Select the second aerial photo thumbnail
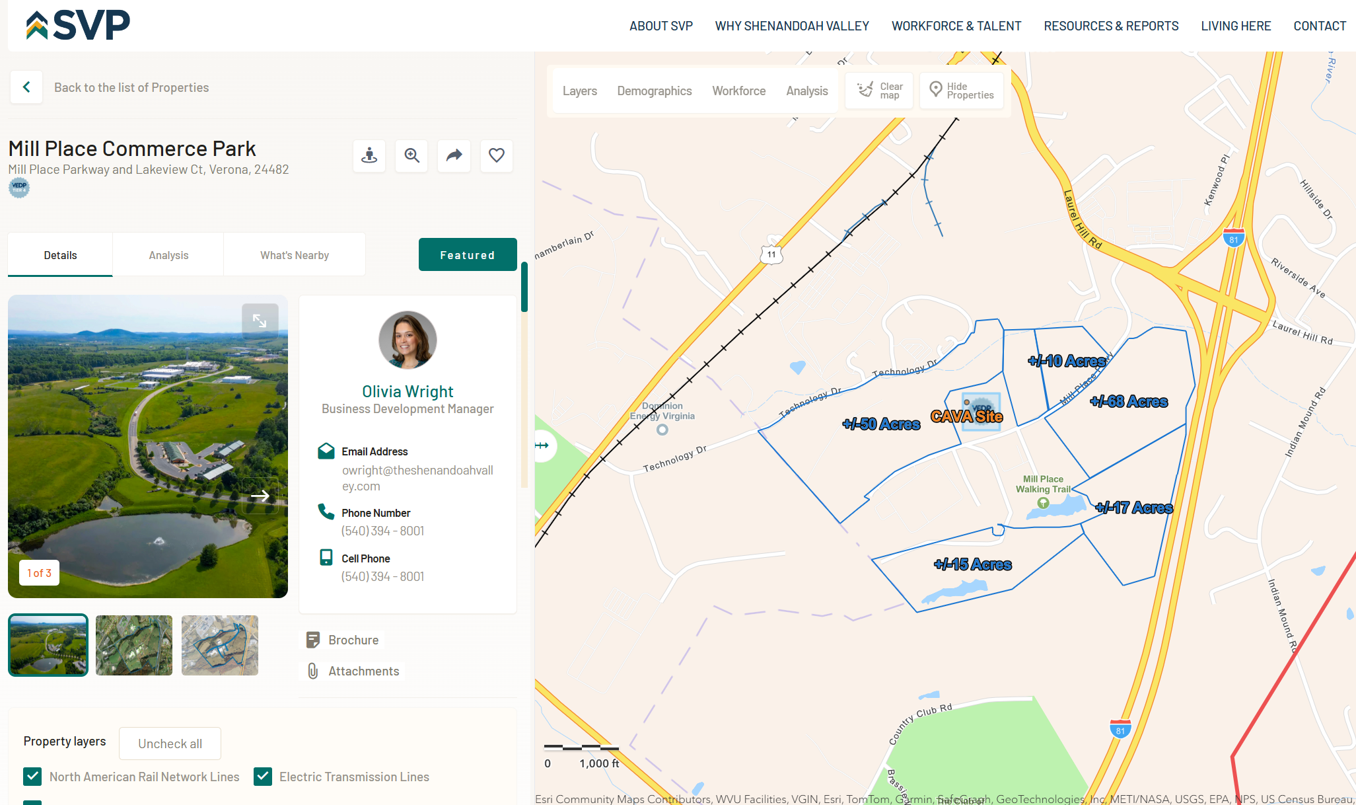Viewport: 1356px width, 805px height. 134,645
